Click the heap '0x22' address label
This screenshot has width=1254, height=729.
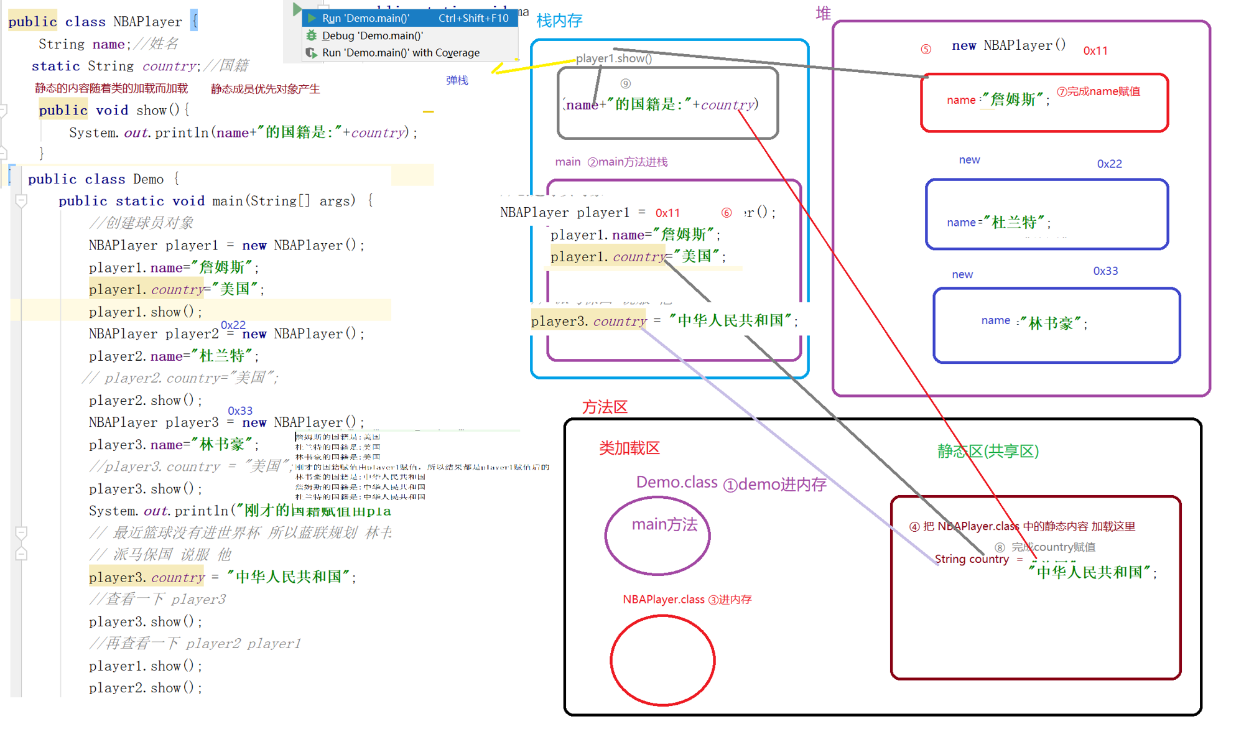click(x=1110, y=164)
